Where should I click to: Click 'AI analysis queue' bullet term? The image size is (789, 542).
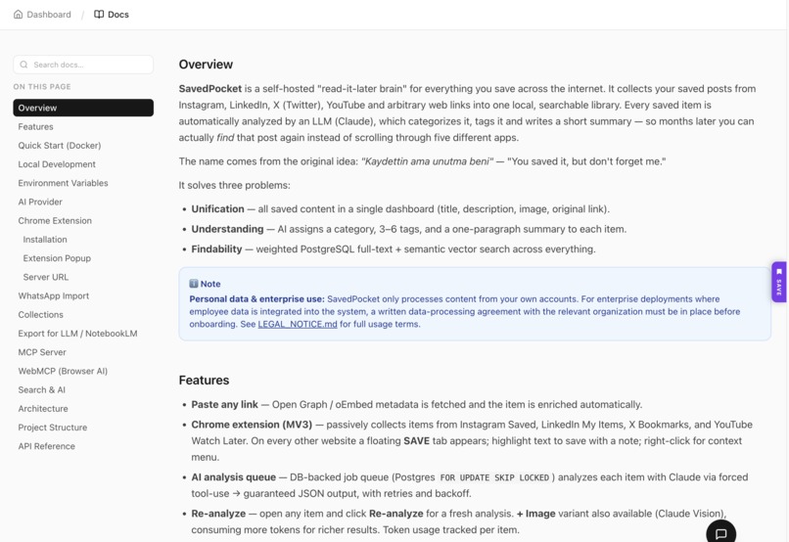pyautogui.click(x=234, y=477)
